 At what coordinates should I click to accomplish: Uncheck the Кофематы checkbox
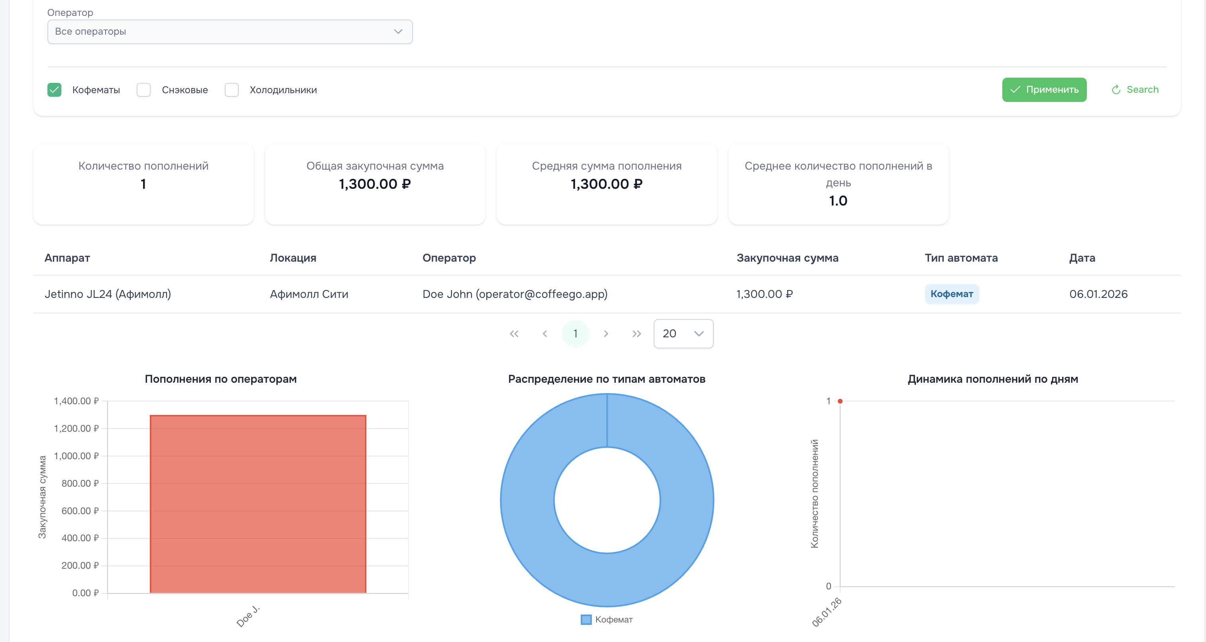54,90
